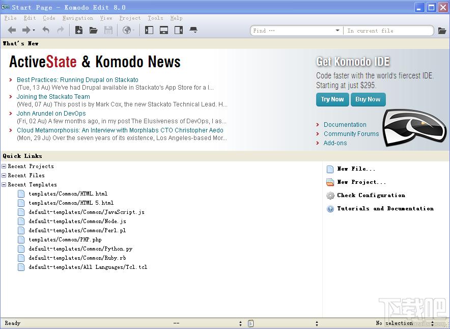Select templates/Common/PHP.php entry
Screen dimensions: 450x329
coord(65,240)
